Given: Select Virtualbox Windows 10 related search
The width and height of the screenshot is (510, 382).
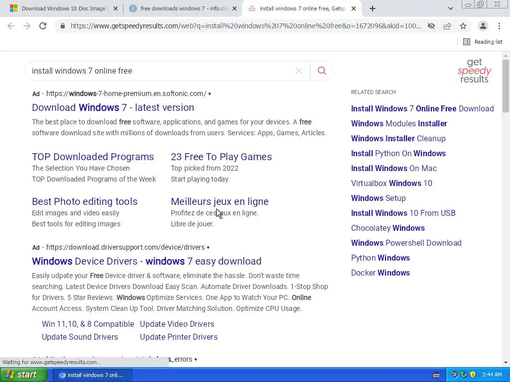Looking at the screenshot, I should click(391, 183).
